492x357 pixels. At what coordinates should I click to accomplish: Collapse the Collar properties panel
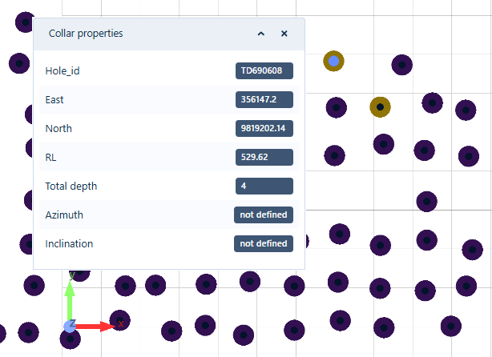coord(260,34)
